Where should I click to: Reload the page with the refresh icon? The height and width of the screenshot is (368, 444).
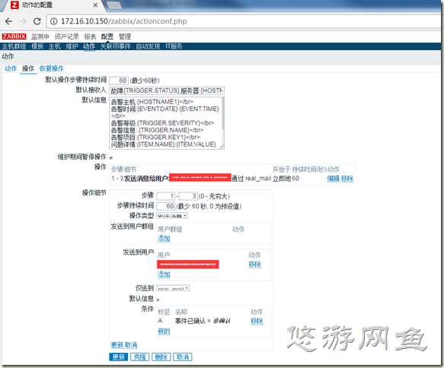tap(37, 21)
